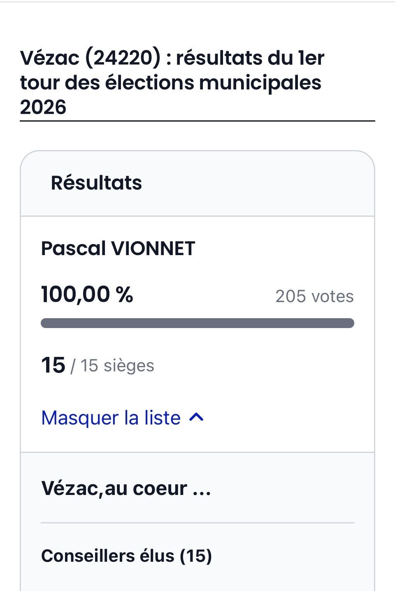
Task: Click the "(24220)" postal code in the title
Action: click(x=123, y=58)
